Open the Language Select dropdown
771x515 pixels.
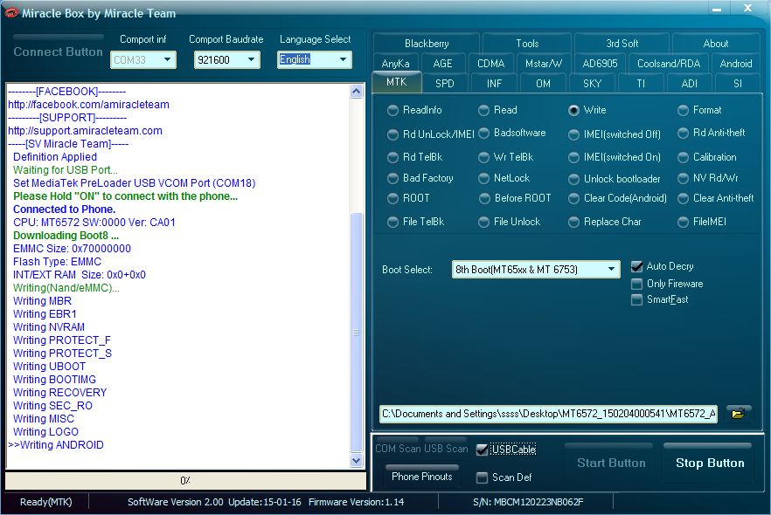[x=343, y=60]
